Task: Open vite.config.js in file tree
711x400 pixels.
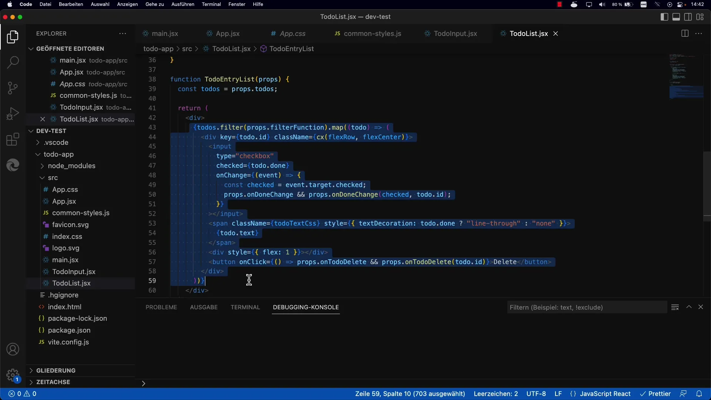Action: coord(69,342)
